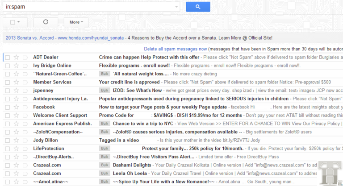The width and height of the screenshot is (343, 186).
Task: Open How to target your Page posts email
Action: click(x=163, y=107)
